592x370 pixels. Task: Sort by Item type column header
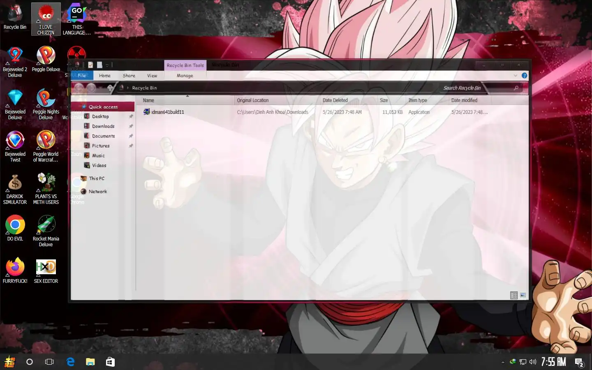click(427, 100)
